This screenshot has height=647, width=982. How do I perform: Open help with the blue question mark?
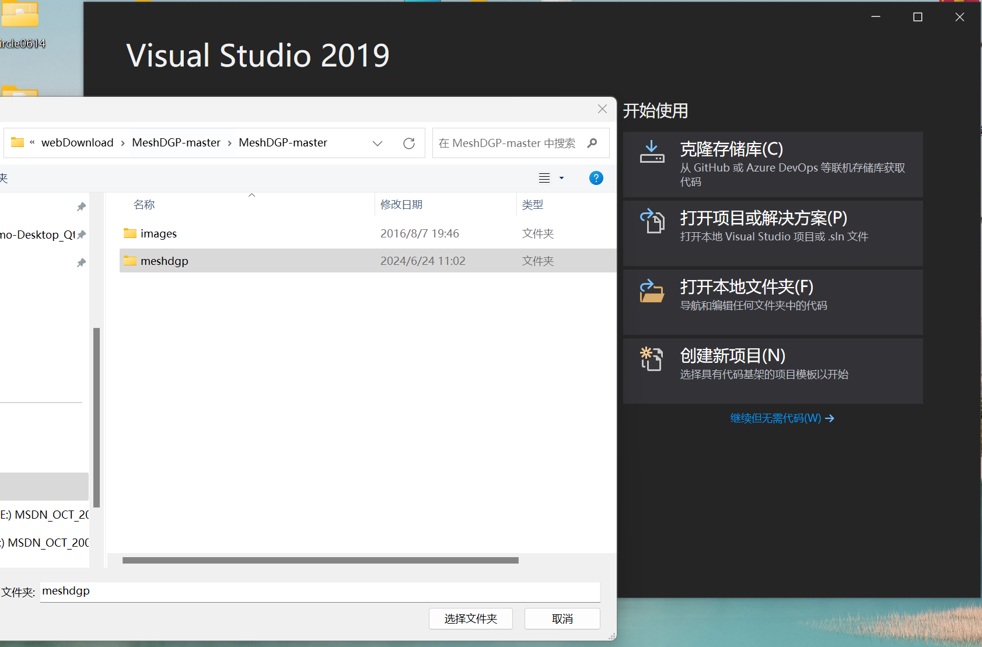coord(596,178)
